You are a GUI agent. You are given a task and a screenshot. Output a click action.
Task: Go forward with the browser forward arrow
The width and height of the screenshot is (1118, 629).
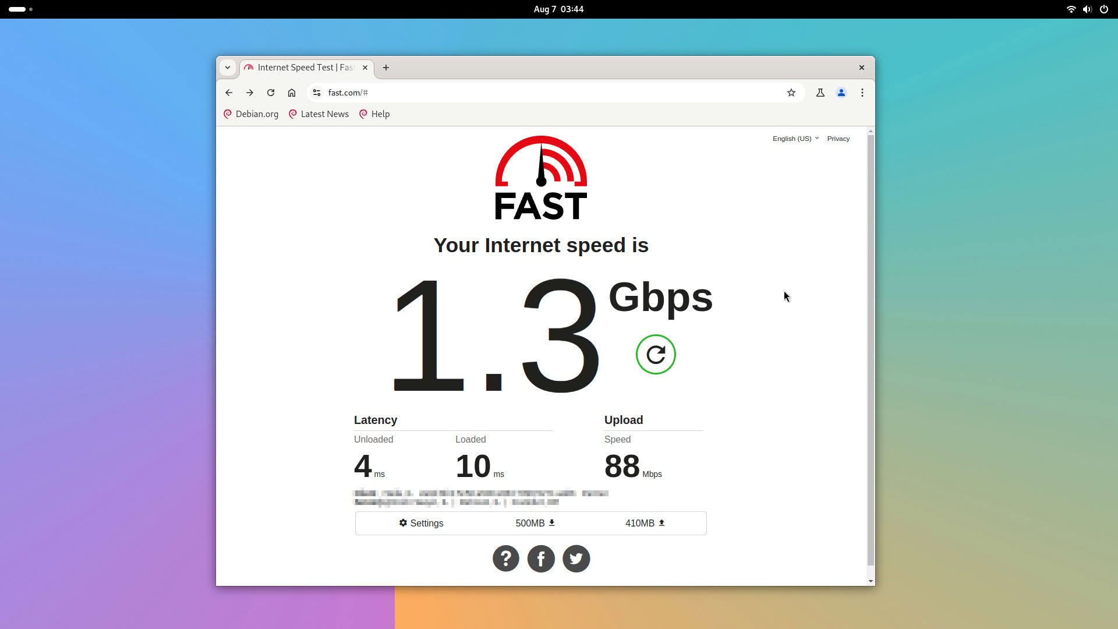click(250, 93)
